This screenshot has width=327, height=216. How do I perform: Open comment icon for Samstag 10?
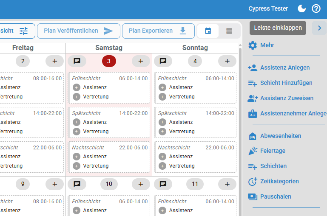[77, 184]
